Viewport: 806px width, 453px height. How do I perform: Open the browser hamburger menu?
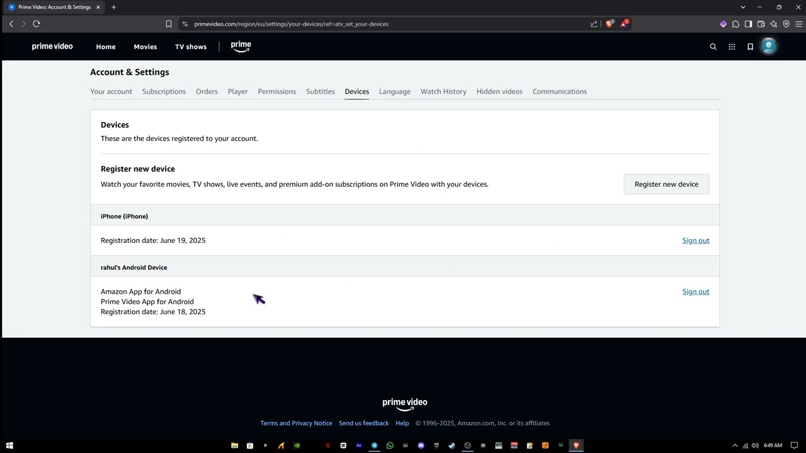(x=798, y=24)
